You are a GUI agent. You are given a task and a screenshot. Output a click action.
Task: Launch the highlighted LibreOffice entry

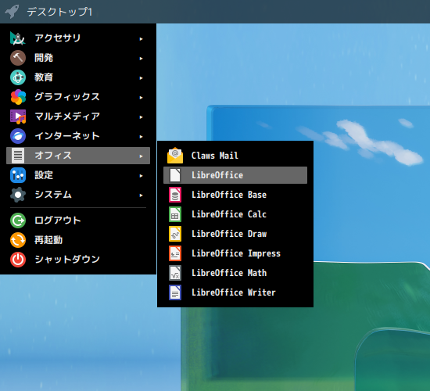click(235, 175)
